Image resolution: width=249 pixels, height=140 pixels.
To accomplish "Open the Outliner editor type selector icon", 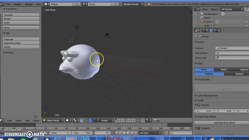I will pyautogui.click(x=197, y=9).
